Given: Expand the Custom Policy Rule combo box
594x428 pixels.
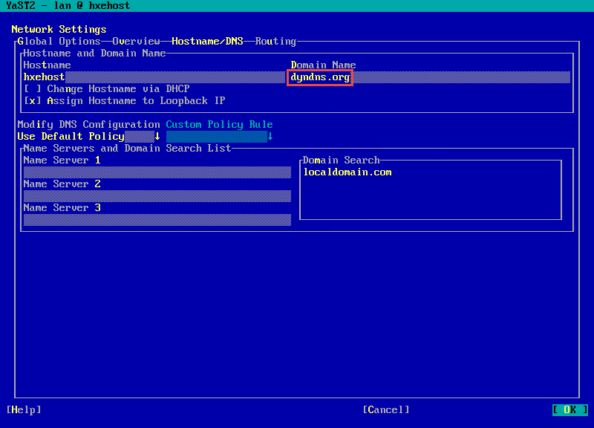Looking at the screenshot, I should [219, 137].
